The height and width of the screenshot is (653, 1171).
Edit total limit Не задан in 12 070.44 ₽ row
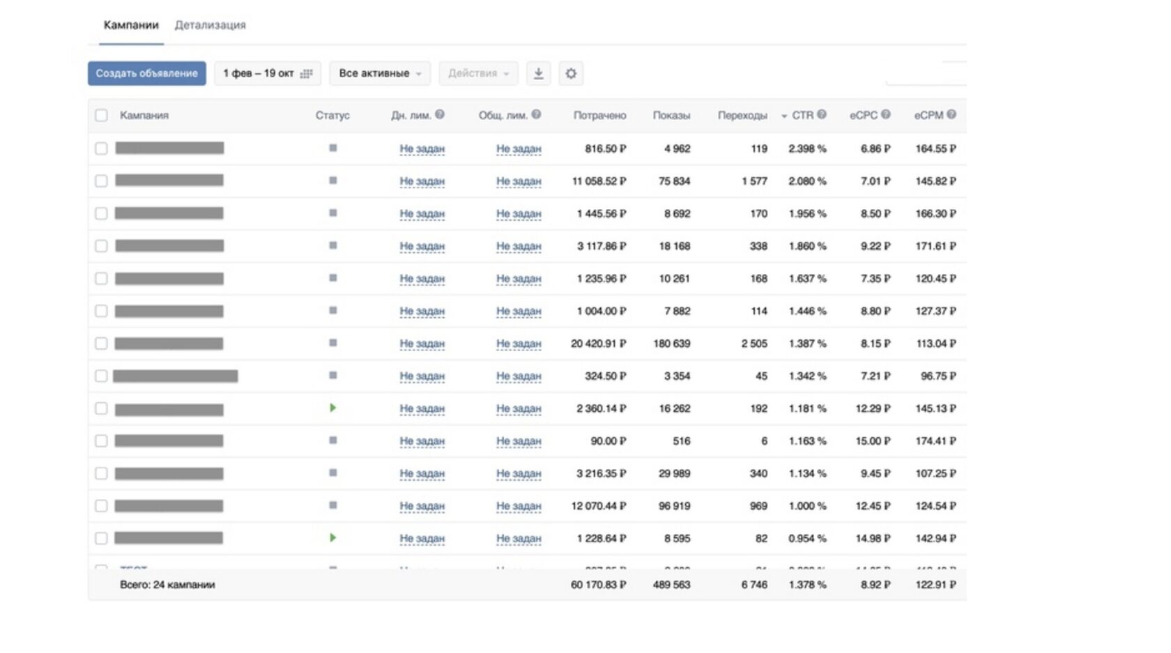coord(519,506)
